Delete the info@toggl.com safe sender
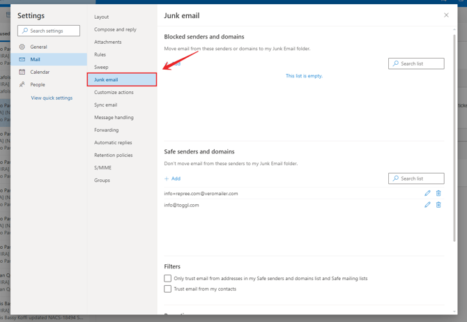Image resolution: width=467 pixels, height=322 pixels. [438, 205]
